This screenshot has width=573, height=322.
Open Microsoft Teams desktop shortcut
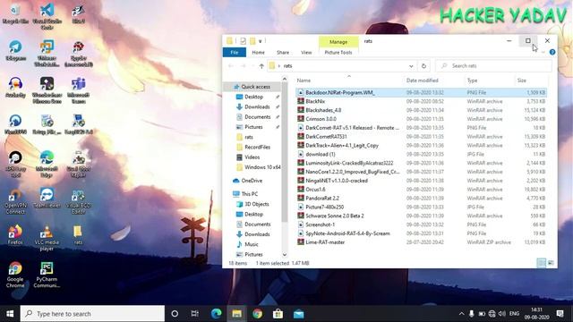(x=78, y=90)
